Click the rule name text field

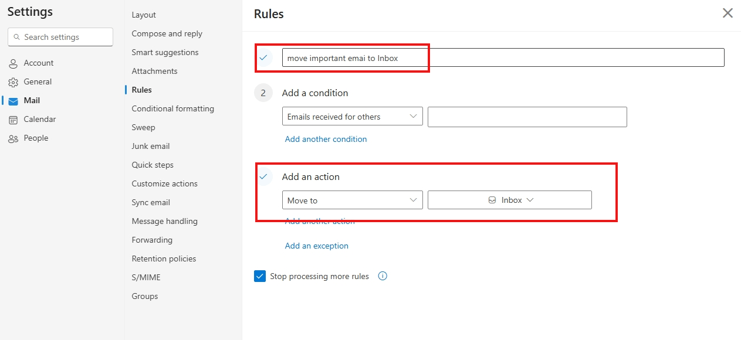(x=355, y=57)
